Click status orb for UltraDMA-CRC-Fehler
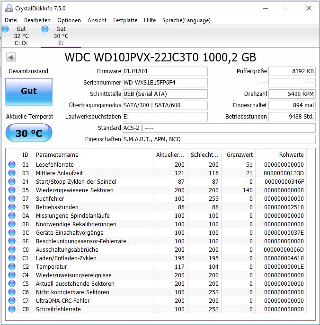 (12, 300)
